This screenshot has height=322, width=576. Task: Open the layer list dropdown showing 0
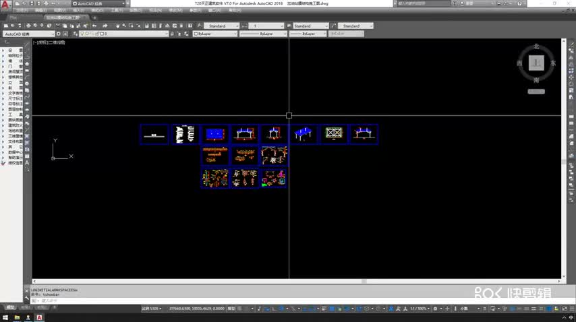point(124,34)
